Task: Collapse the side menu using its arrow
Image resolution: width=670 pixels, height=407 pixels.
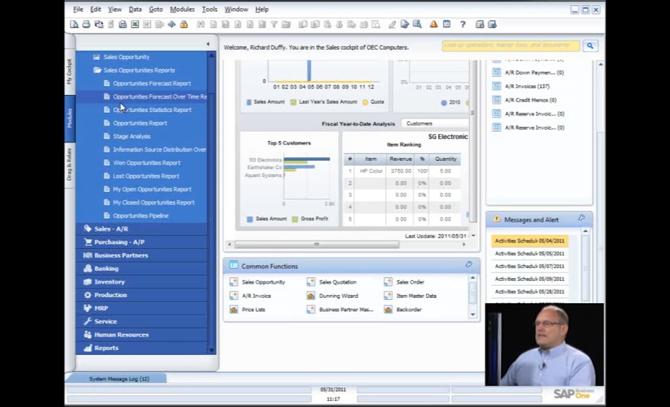Action: (x=208, y=44)
